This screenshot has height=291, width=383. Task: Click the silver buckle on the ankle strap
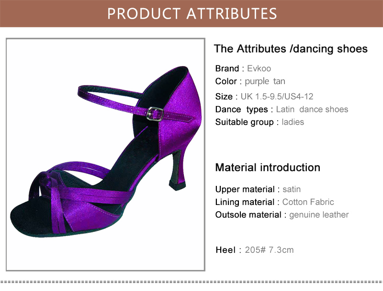coord(154,114)
